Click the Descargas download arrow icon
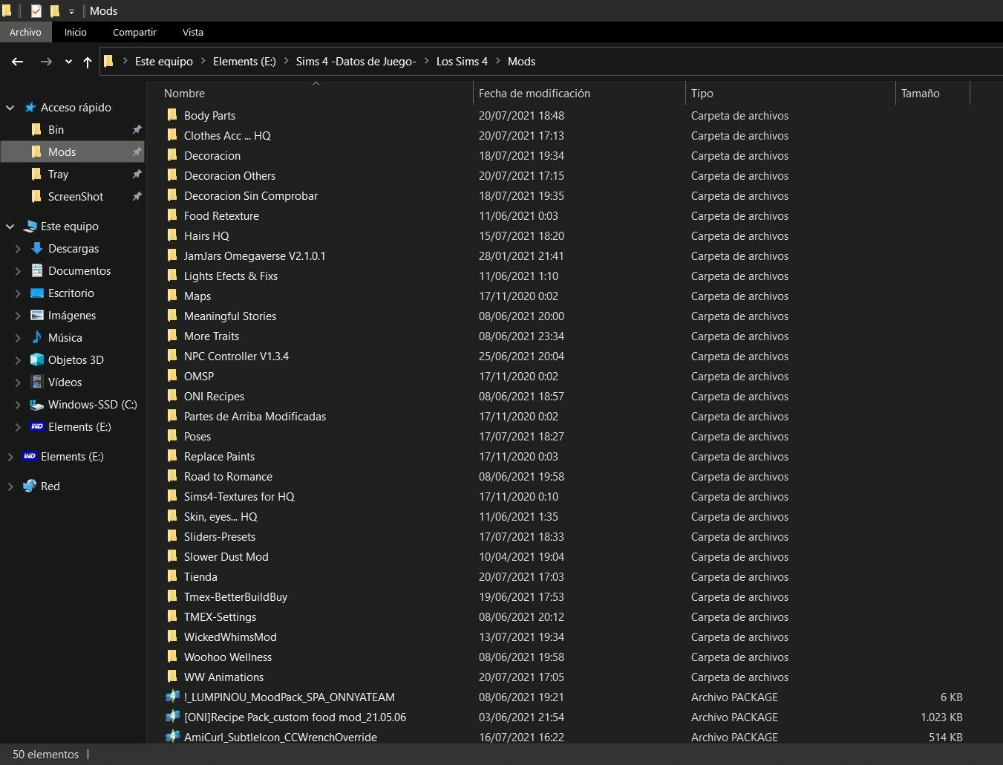The image size is (1003, 765). 36,248
